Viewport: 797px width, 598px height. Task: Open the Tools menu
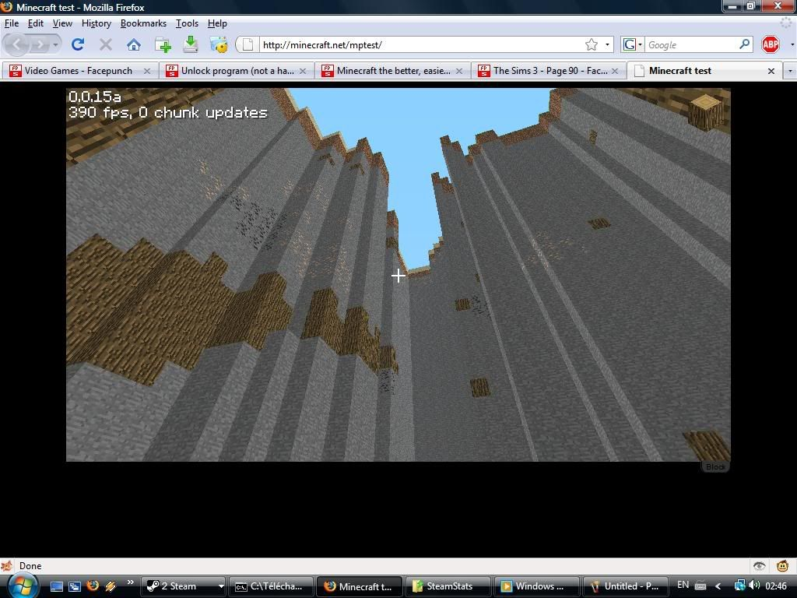(187, 23)
